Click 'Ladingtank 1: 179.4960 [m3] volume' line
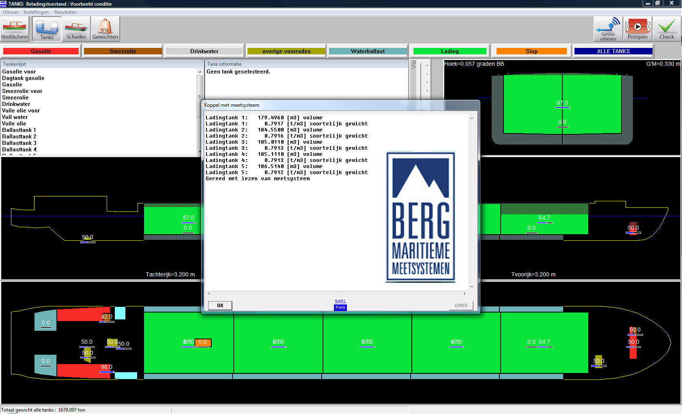Image resolution: width=682 pixels, height=414 pixels. 264,118
